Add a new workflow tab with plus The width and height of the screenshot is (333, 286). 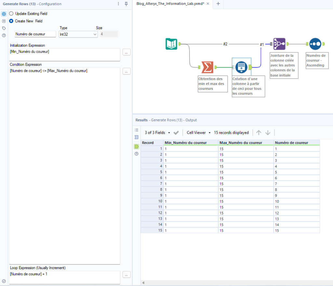(218, 4)
